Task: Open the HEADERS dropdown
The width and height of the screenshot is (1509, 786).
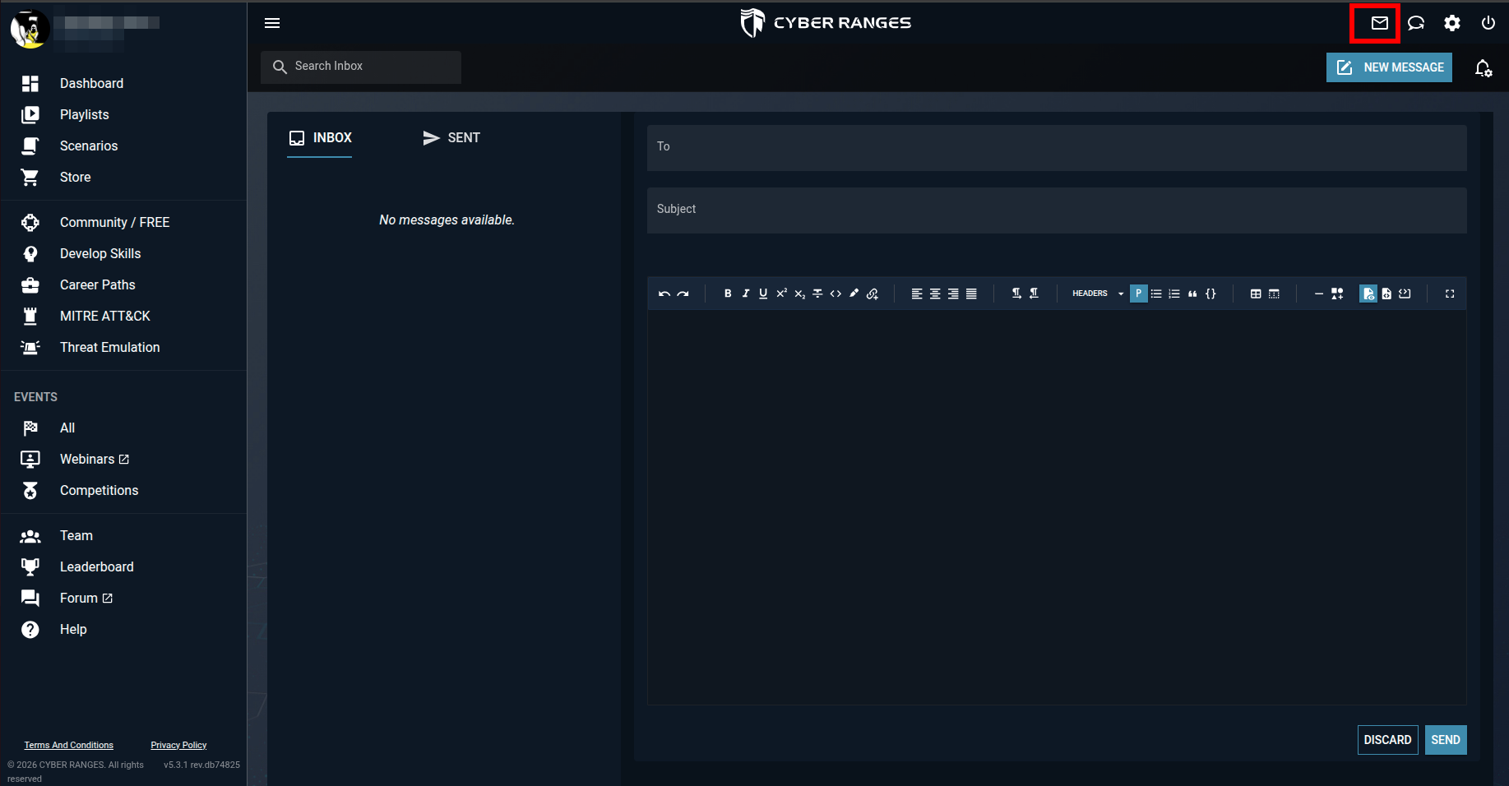Action: pyautogui.click(x=1098, y=294)
